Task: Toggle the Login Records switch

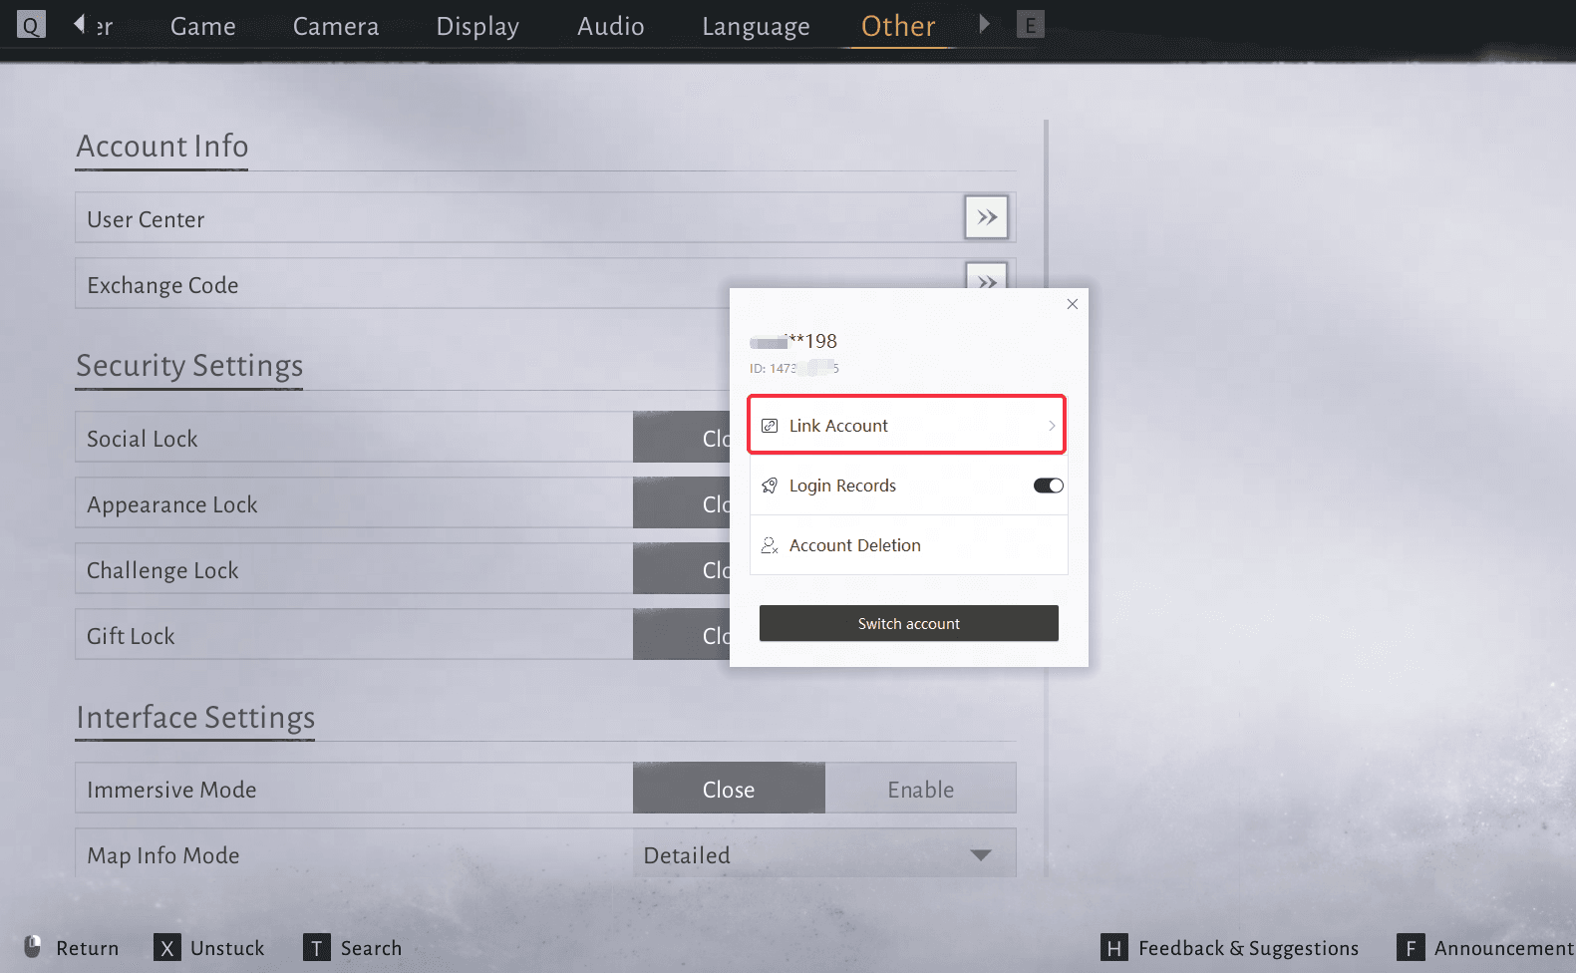Action: click(x=1048, y=486)
